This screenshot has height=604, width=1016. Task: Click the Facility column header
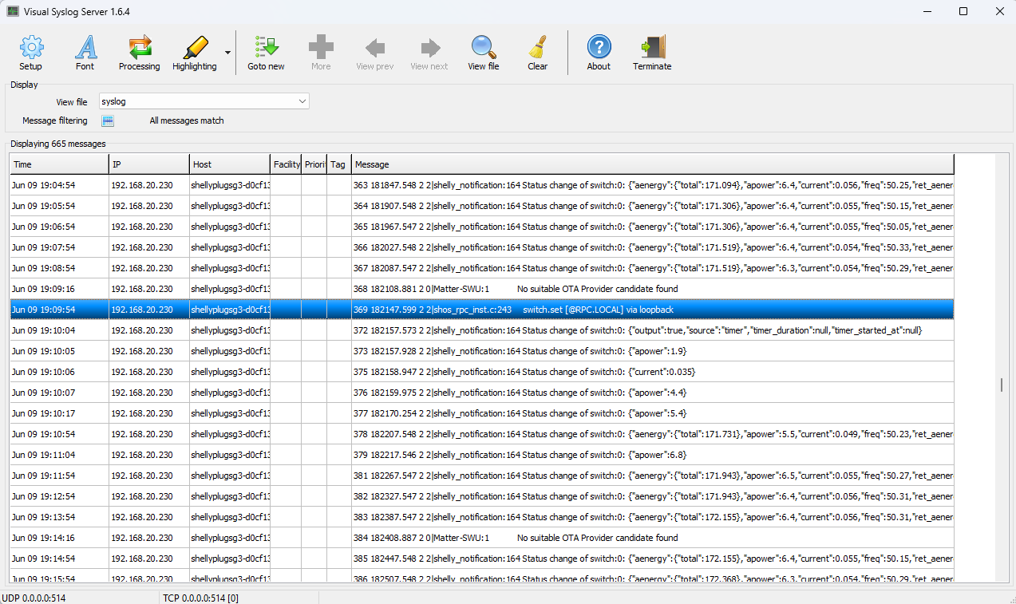point(286,164)
